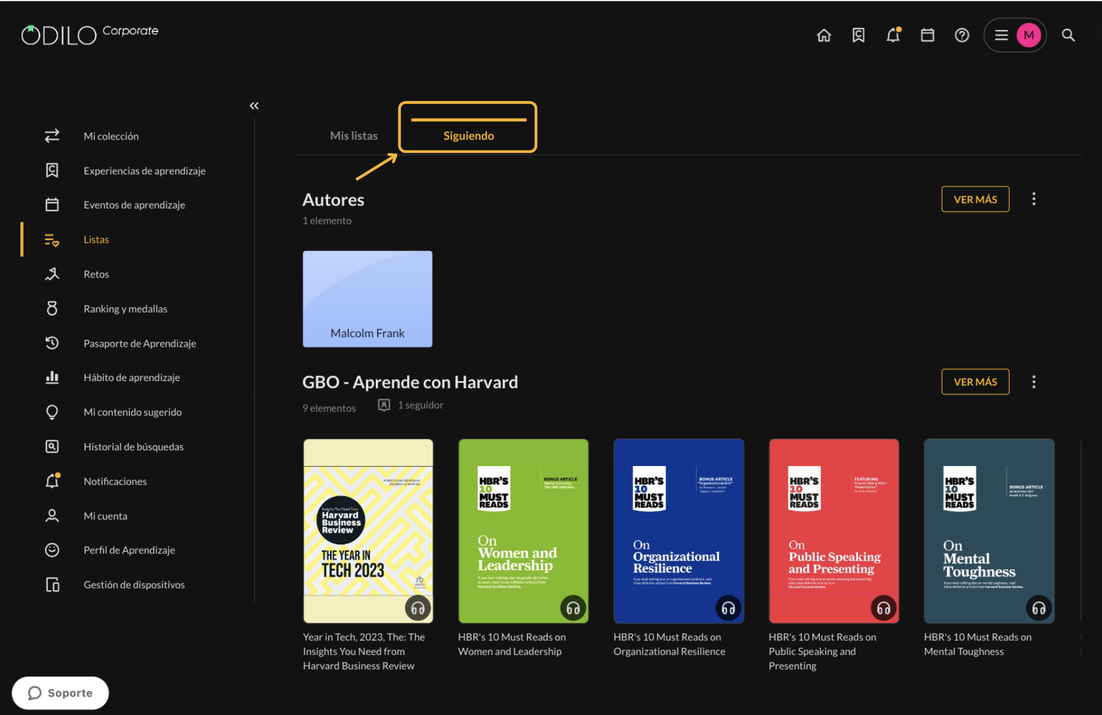Open Historial de búsquedas
Viewport: 1102px width, 715px height.
pos(134,446)
